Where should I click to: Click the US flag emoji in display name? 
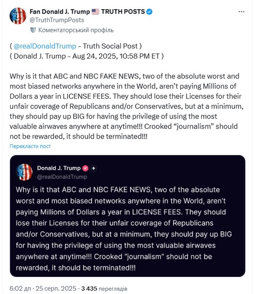[95, 12]
